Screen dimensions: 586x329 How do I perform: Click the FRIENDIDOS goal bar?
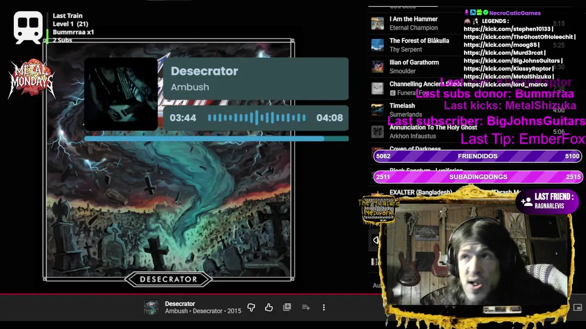tap(478, 156)
